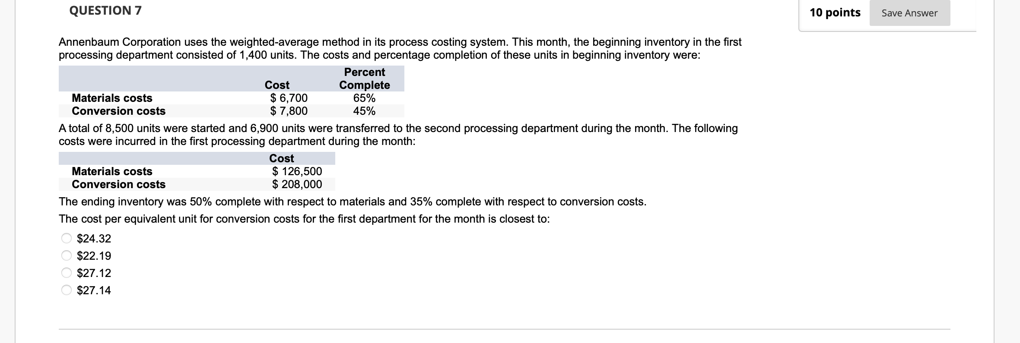Click the Percent Complete column header

coord(364,79)
